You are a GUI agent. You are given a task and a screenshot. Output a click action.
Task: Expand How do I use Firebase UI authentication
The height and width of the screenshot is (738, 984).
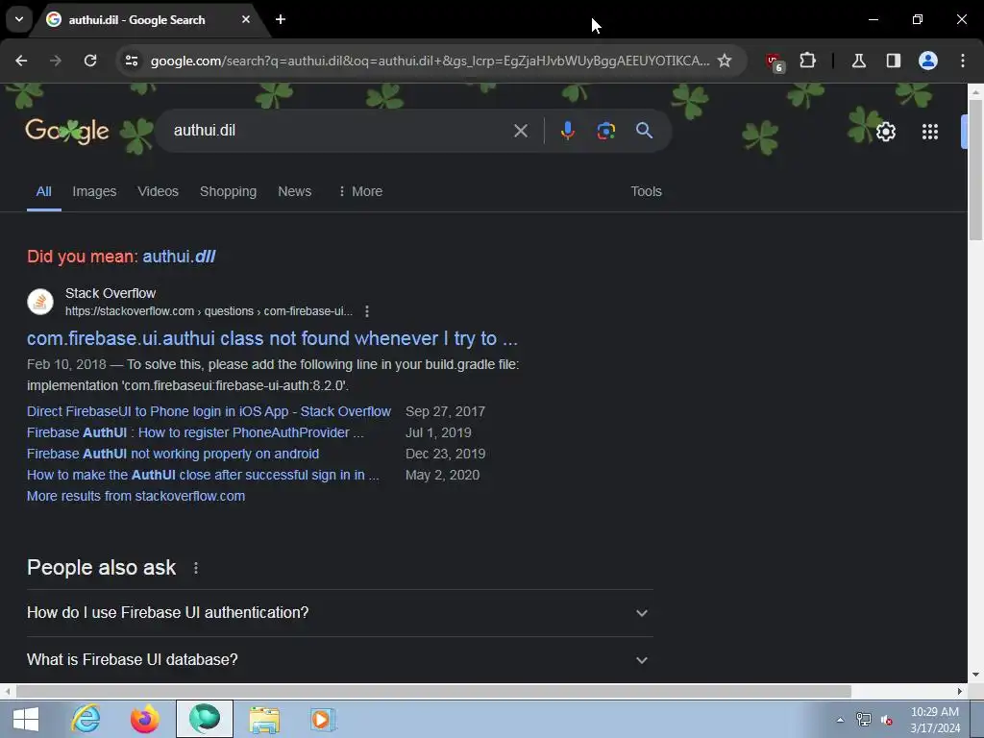point(339,613)
